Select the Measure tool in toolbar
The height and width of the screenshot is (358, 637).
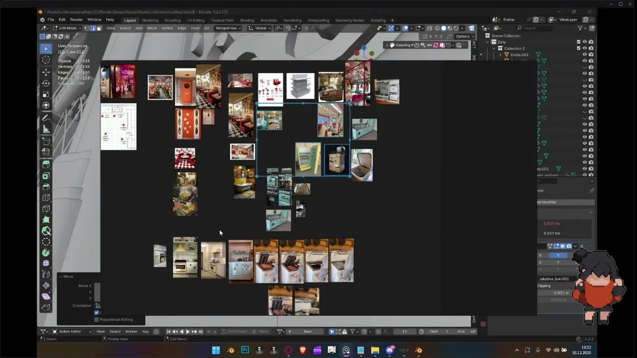tap(46, 129)
